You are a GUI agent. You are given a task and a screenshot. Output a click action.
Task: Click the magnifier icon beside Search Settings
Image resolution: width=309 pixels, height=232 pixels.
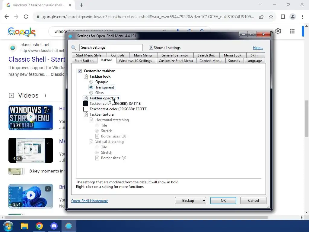(74, 47)
